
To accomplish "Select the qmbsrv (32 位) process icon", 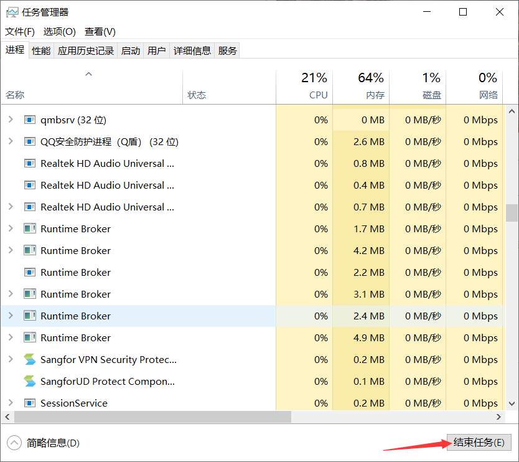I will [x=30, y=120].
